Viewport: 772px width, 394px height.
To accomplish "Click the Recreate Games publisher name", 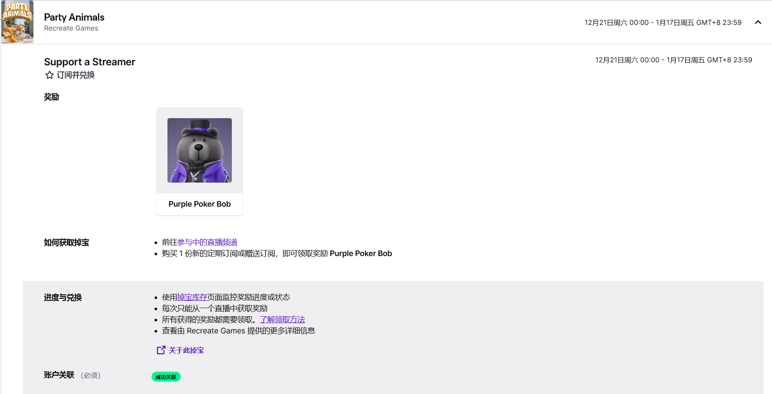I will (x=71, y=28).
